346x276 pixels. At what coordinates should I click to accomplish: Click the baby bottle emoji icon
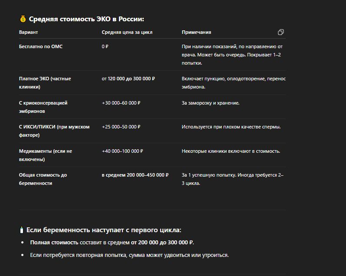[22, 230]
